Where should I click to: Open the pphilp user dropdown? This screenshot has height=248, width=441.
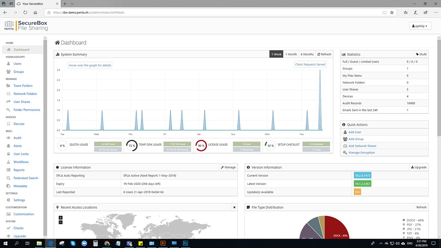420,26
